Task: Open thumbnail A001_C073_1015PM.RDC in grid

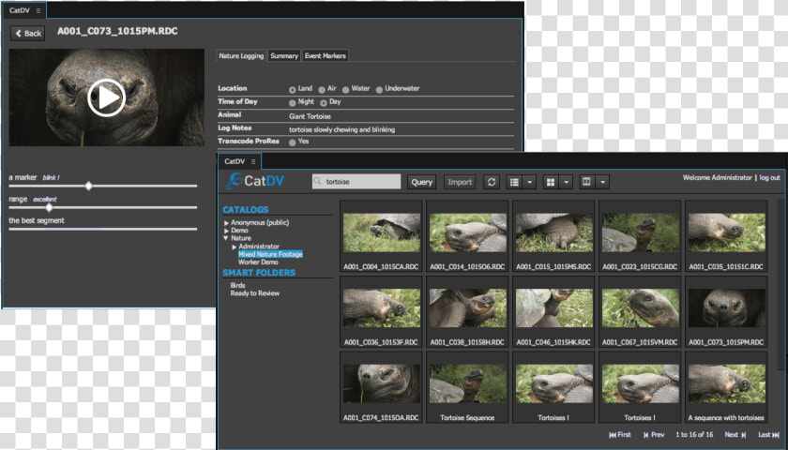Action: 726,311
